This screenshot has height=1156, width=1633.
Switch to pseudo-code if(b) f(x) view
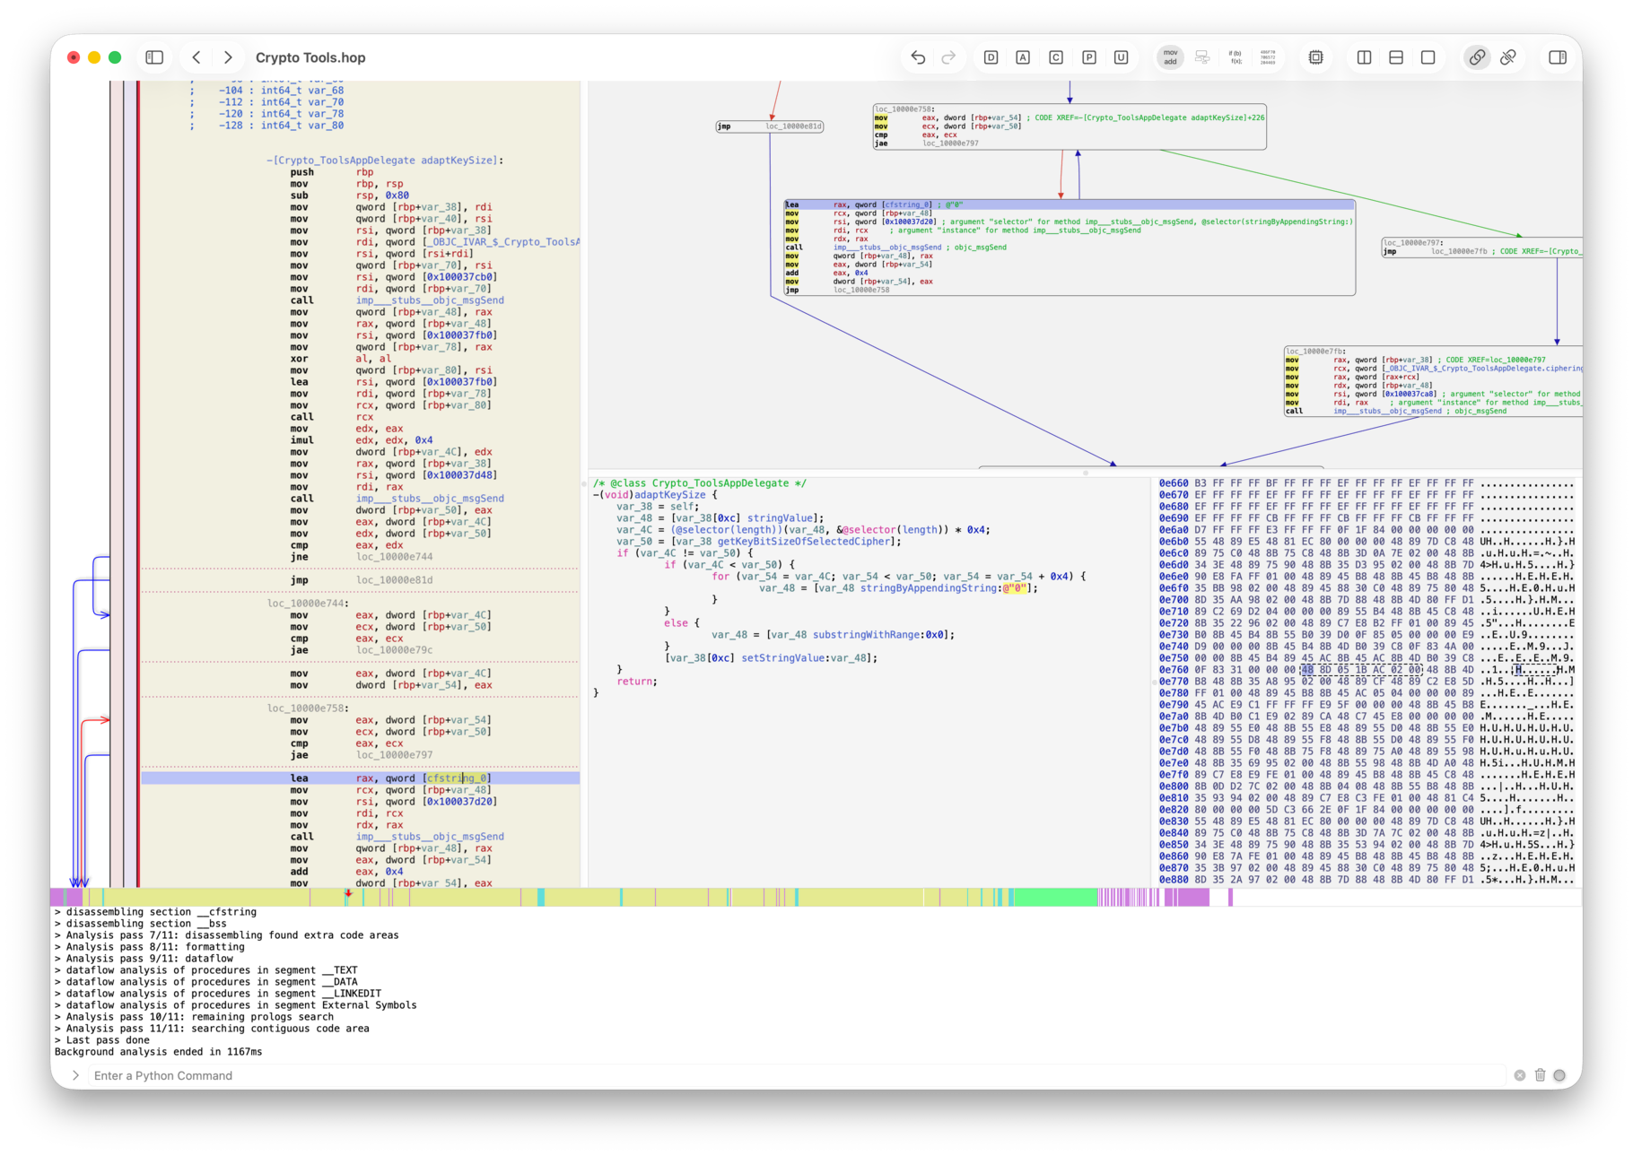point(1236,57)
